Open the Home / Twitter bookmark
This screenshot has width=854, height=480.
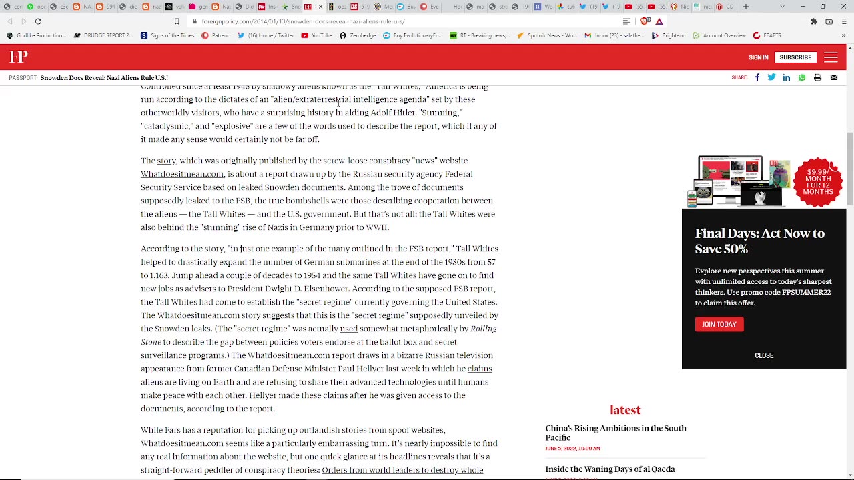[266, 35]
